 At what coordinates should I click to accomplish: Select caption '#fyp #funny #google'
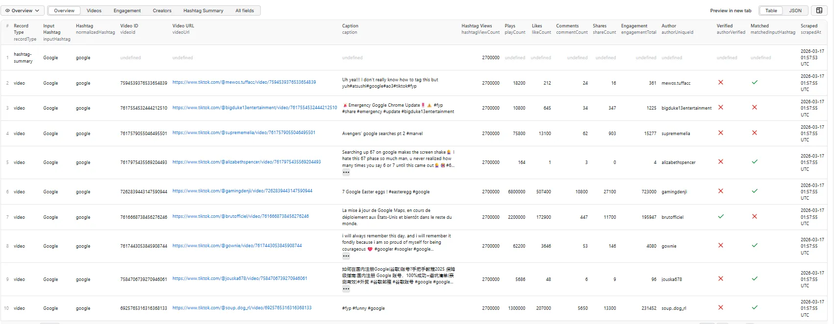point(363,308)
